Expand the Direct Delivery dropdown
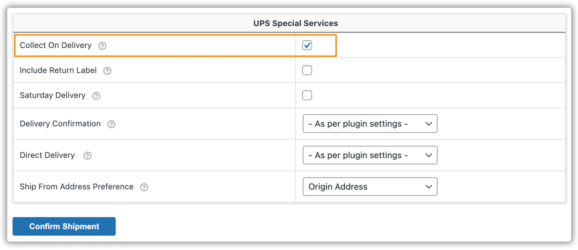Screen dimensions: 578x250 pyautogui.click(x=370, y=155)
